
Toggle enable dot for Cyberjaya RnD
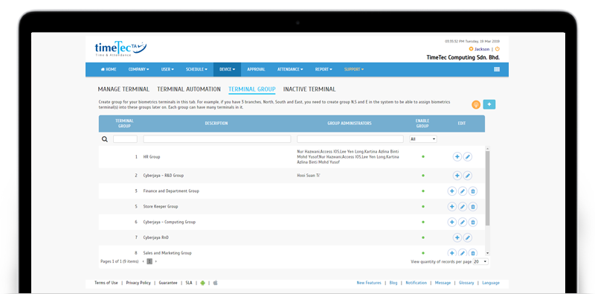point(423,237)
